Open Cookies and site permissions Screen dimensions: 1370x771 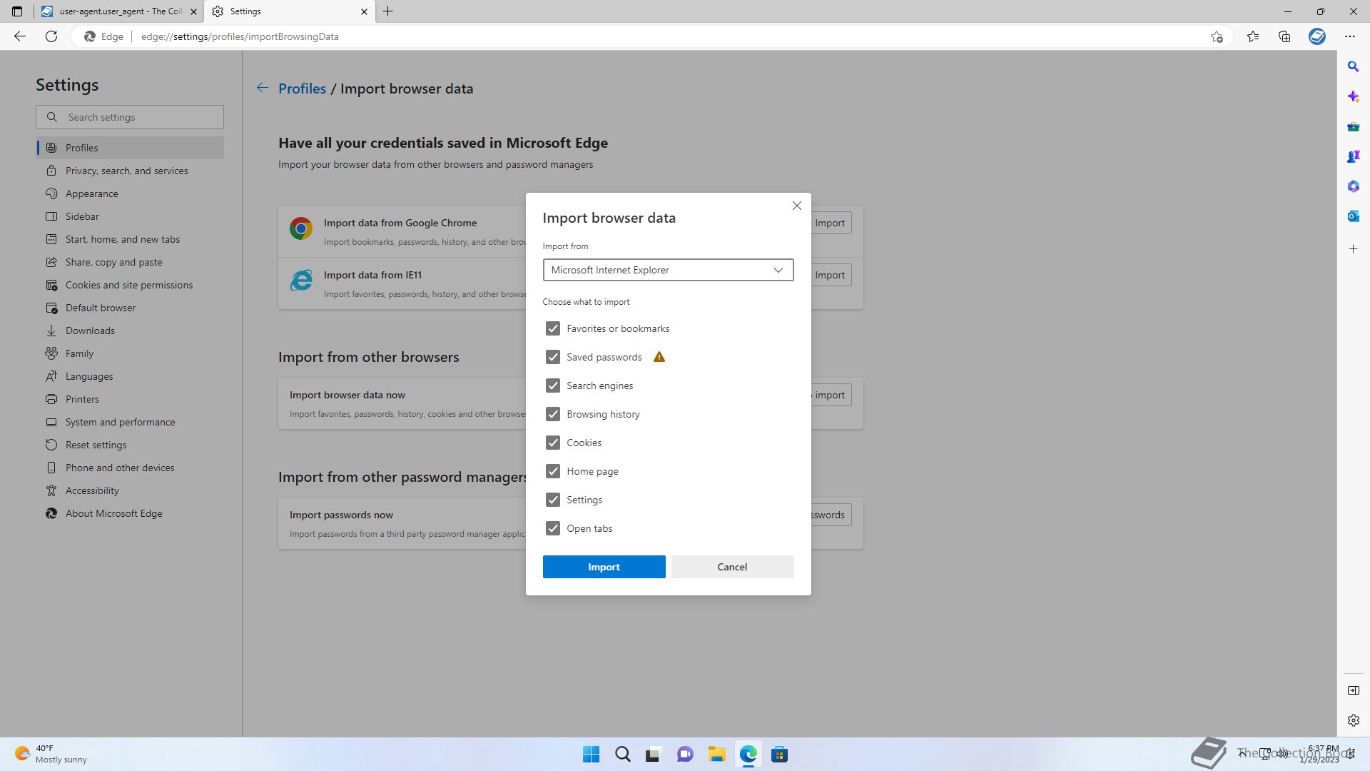tap(130, 285)
